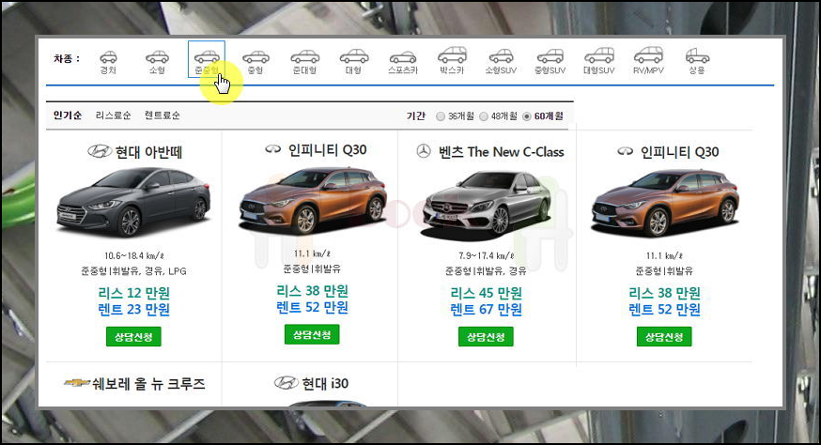Click the 렌트 23 만원 price text
The height and width of the screenshot is (445, 821).
pyautogui.click(x=133, y=310)
